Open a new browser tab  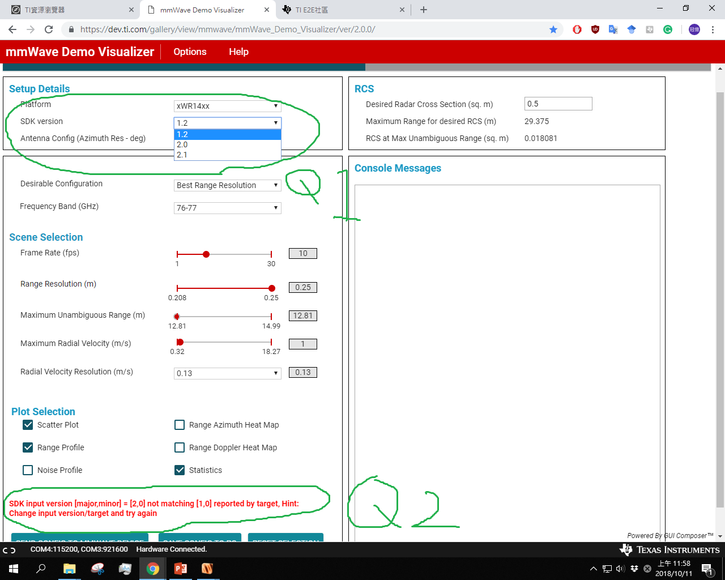[424, 10]
